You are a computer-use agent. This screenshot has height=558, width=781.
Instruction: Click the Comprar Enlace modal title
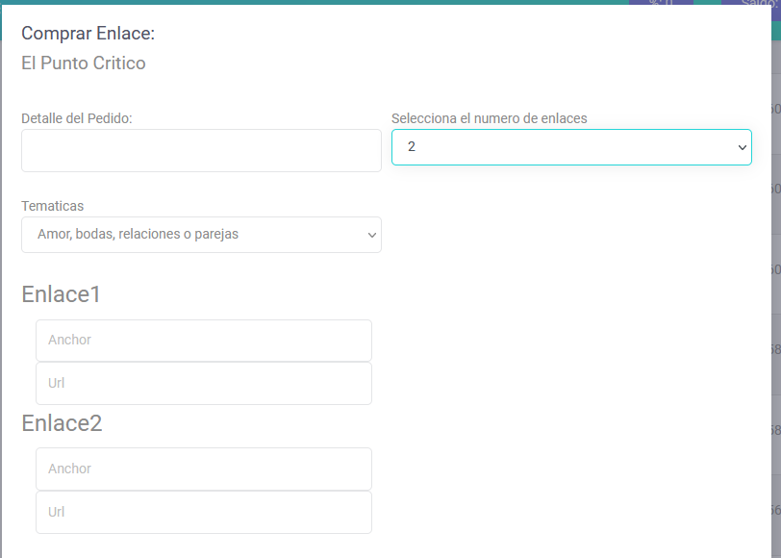pos(88,34)
